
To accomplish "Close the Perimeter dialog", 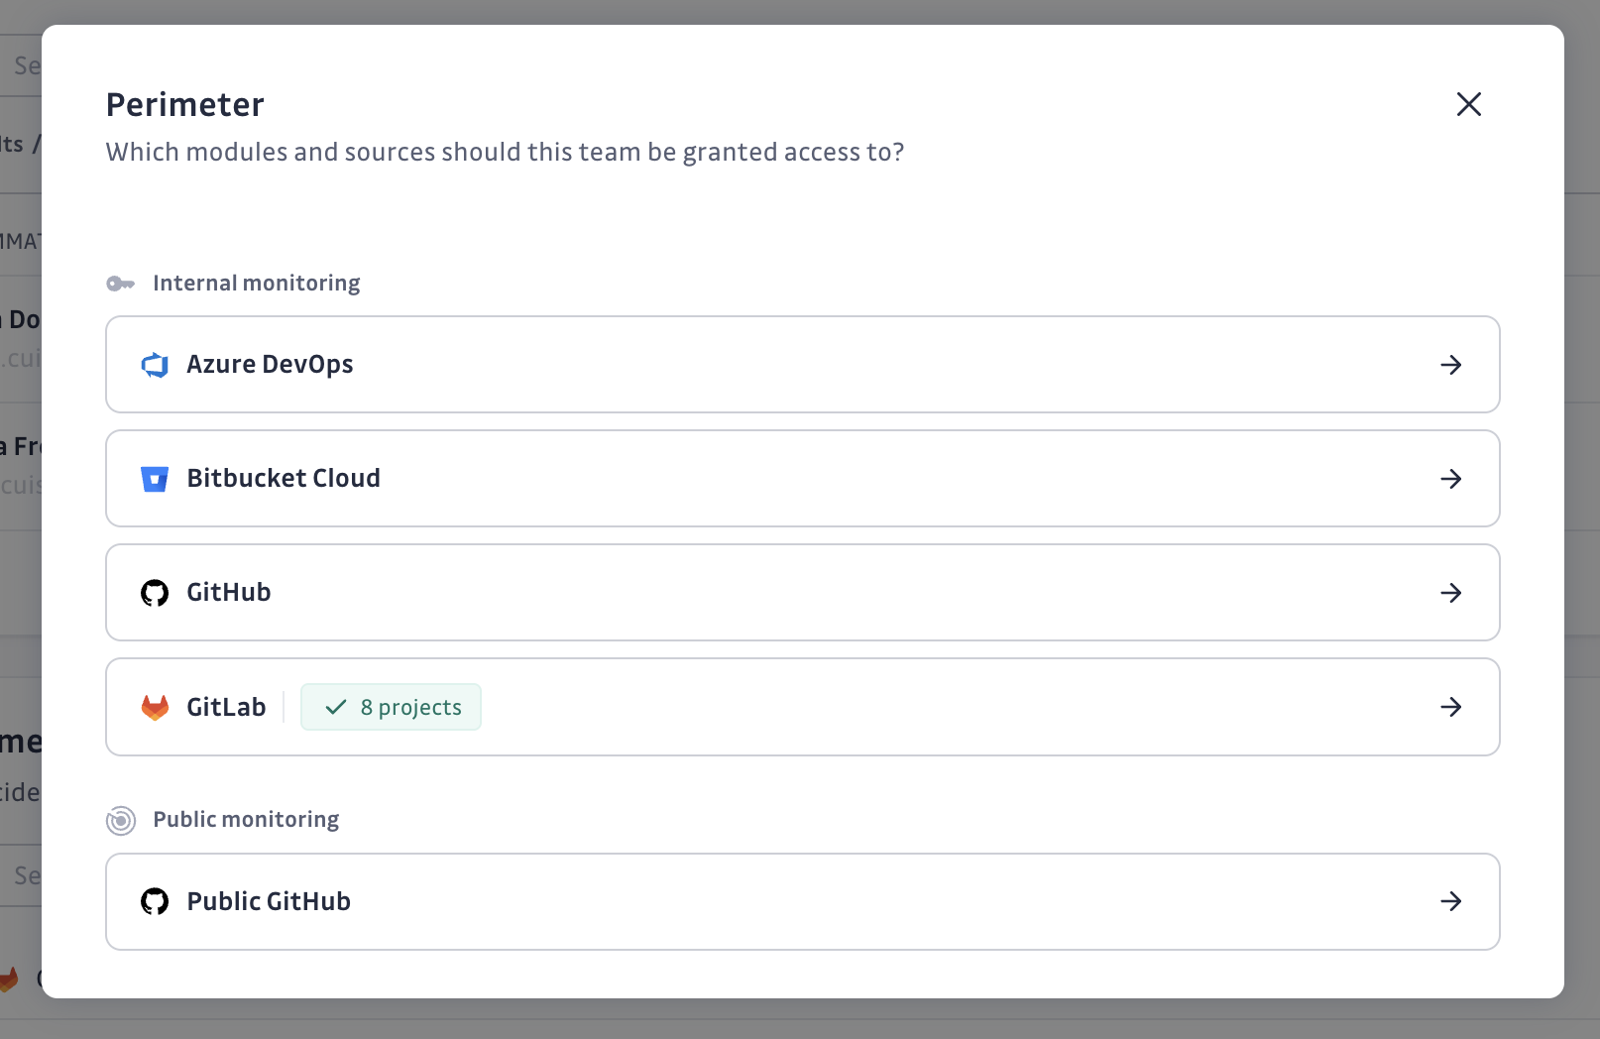I will tap(1468, 104).
